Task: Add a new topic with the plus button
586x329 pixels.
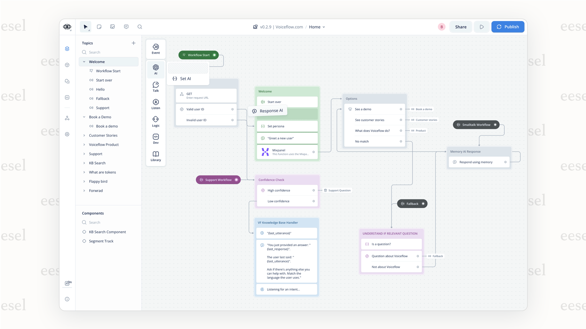Action: (x=134, y=43)
